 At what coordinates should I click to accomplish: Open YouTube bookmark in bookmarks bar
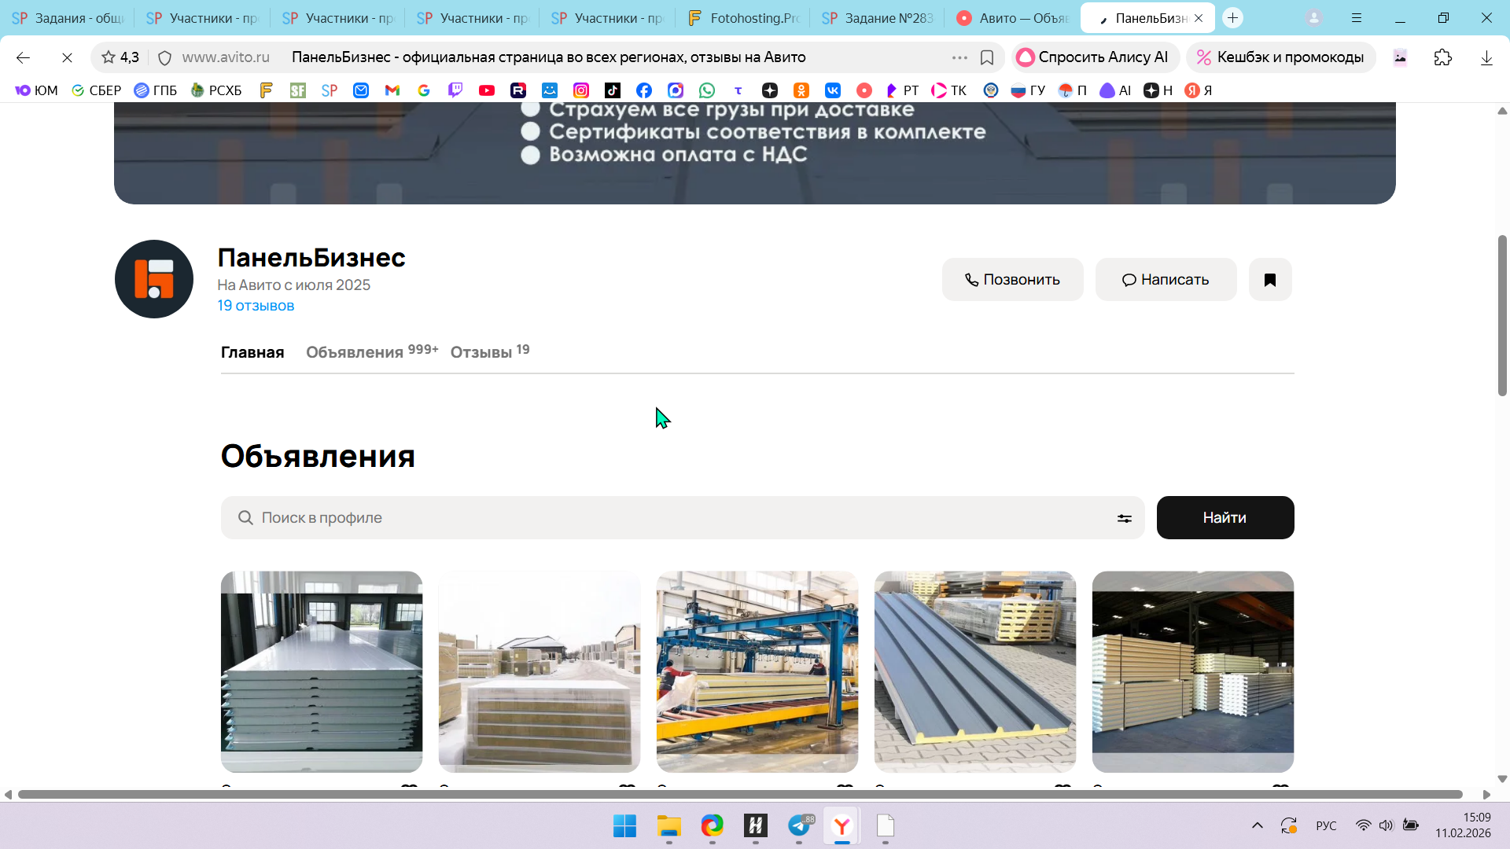pyautogui.click(x=487, y=90)
